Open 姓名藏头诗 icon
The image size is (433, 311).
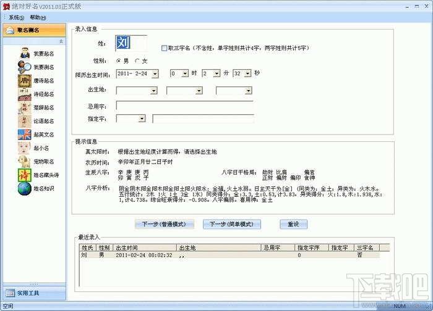click(25, 175)
